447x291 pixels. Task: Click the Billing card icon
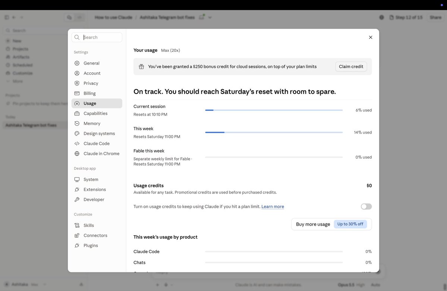(77, 93)
